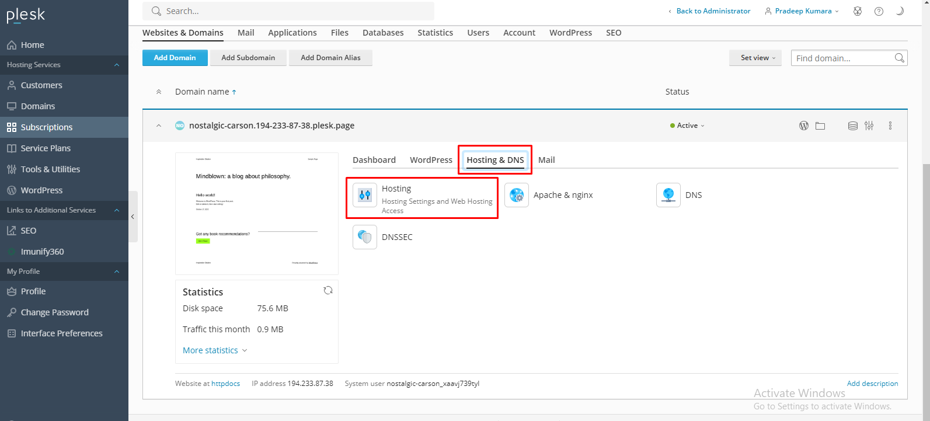930x421 pixels.
Task: Toggle dark mode moon icon
Action: tap(900, 11)
